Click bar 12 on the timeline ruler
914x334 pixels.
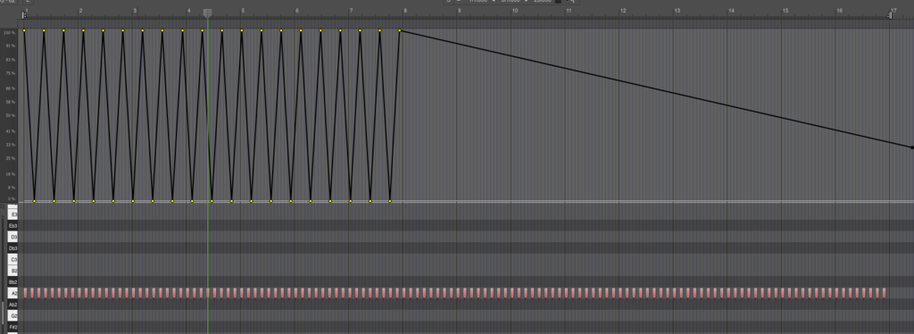(623, 11)
